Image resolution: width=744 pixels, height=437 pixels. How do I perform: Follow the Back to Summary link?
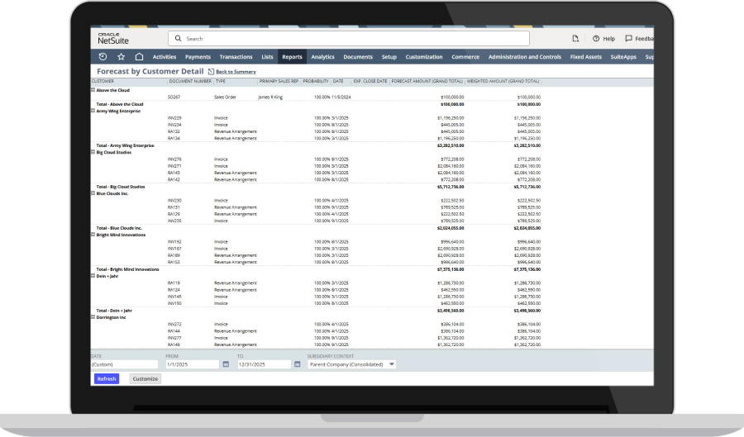pos(235,72)
